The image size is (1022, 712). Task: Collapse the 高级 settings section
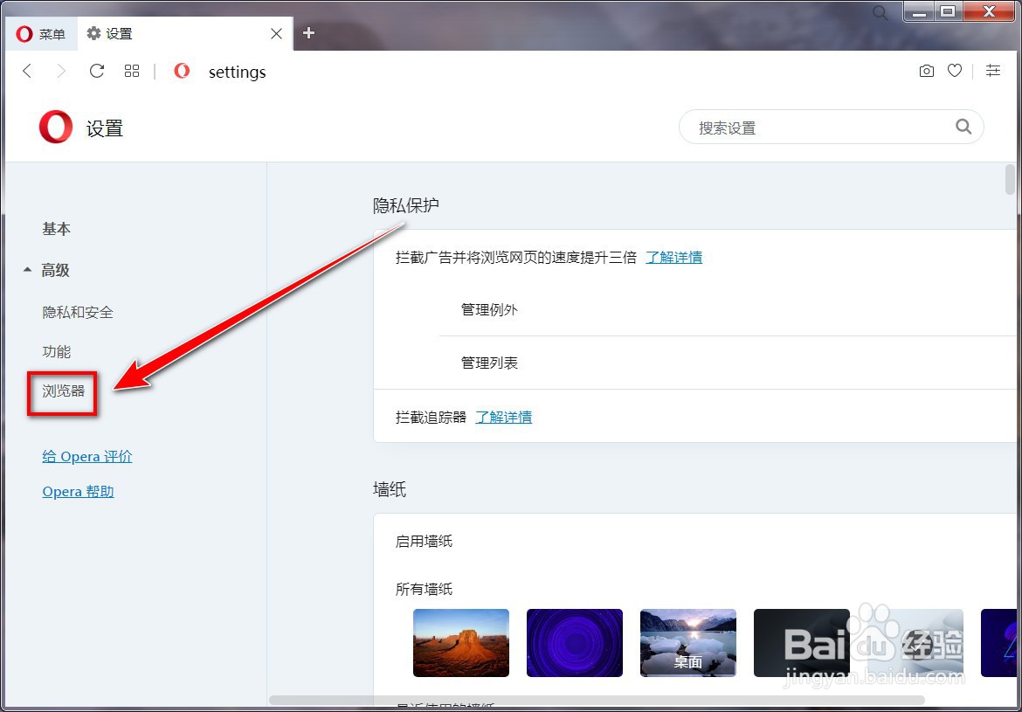(55, 270)
